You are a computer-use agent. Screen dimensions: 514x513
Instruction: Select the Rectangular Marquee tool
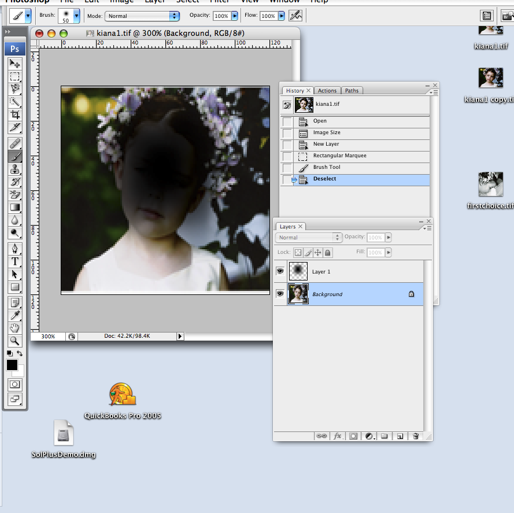point(14,77)
